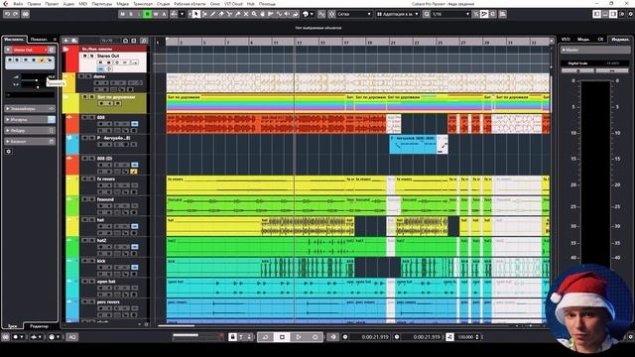The width and height of the screenshot is (635, 357).
Task: Toggle the Write (W) automation button
Action: point(156,14)
